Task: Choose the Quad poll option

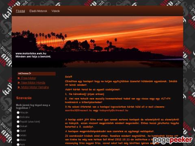Action: point(18,131)
